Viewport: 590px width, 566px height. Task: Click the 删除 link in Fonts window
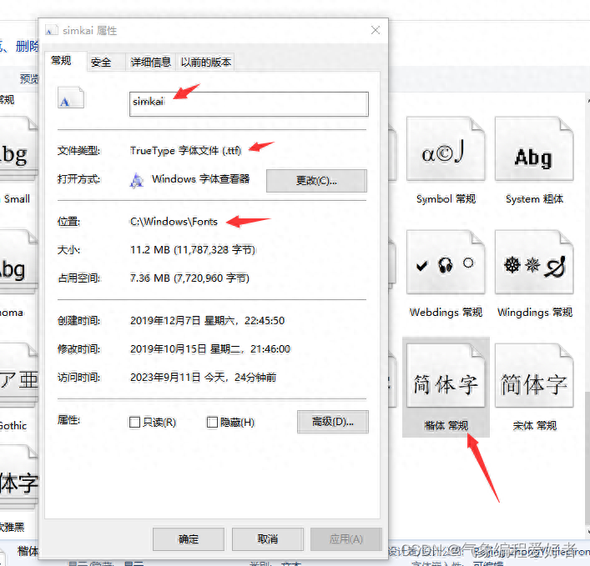(x=27, y=46)
